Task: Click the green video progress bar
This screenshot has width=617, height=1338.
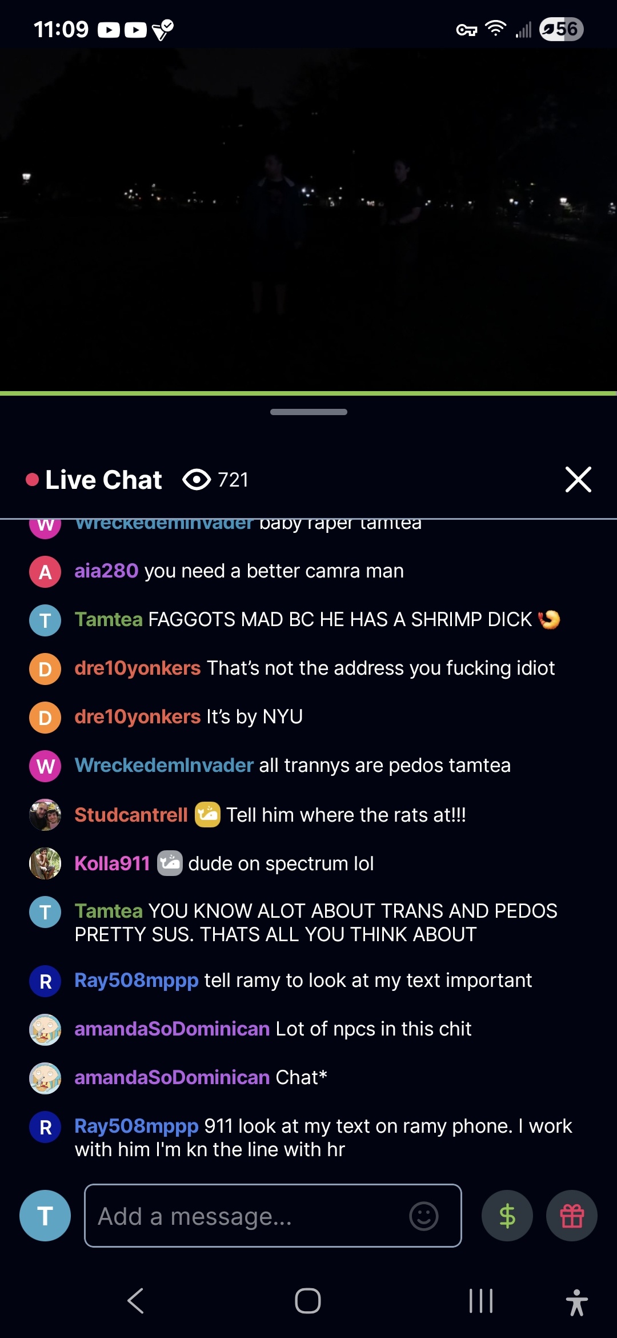Action: pyautogui.click(x=308, y=393)
